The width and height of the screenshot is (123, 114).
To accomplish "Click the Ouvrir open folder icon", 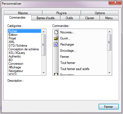I will click(56, 38).
